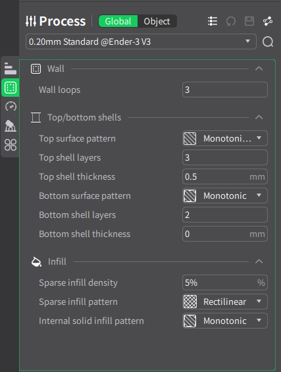The width and height of the screenshot is (281, 372).
Task: Click the reset preset changes icon
Action: tap(231, 21)
